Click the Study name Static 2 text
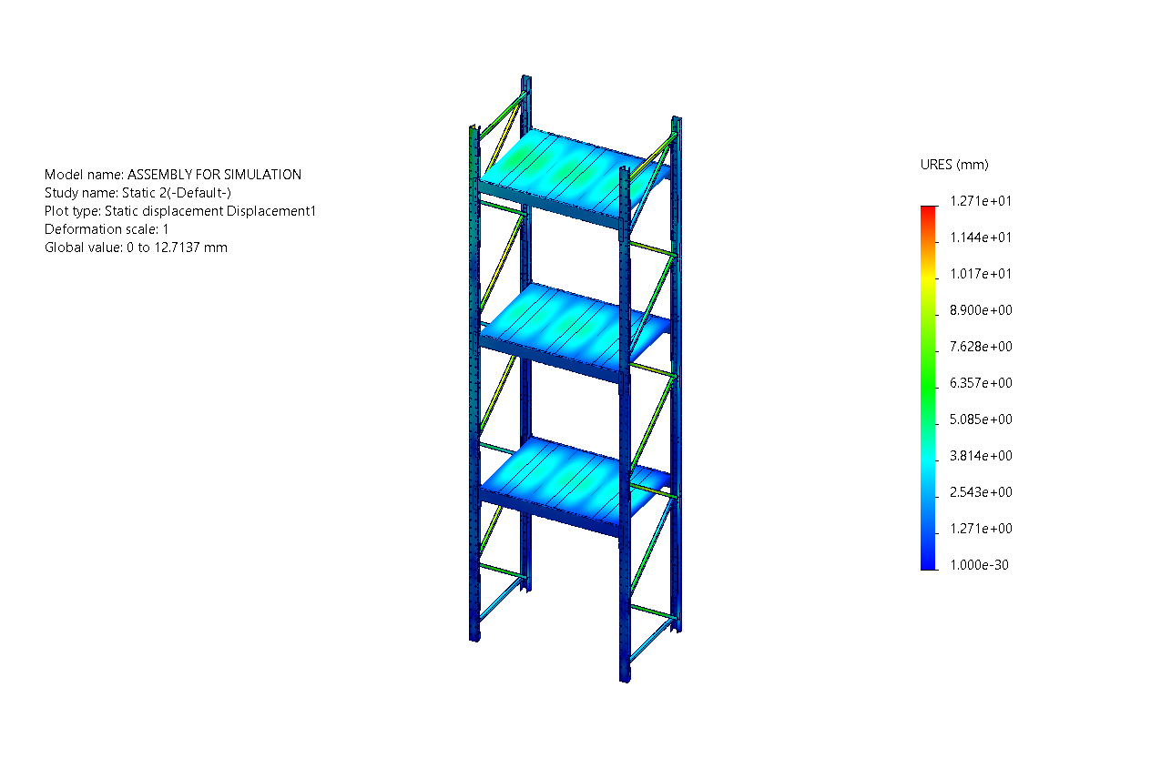 pos(138,193)
